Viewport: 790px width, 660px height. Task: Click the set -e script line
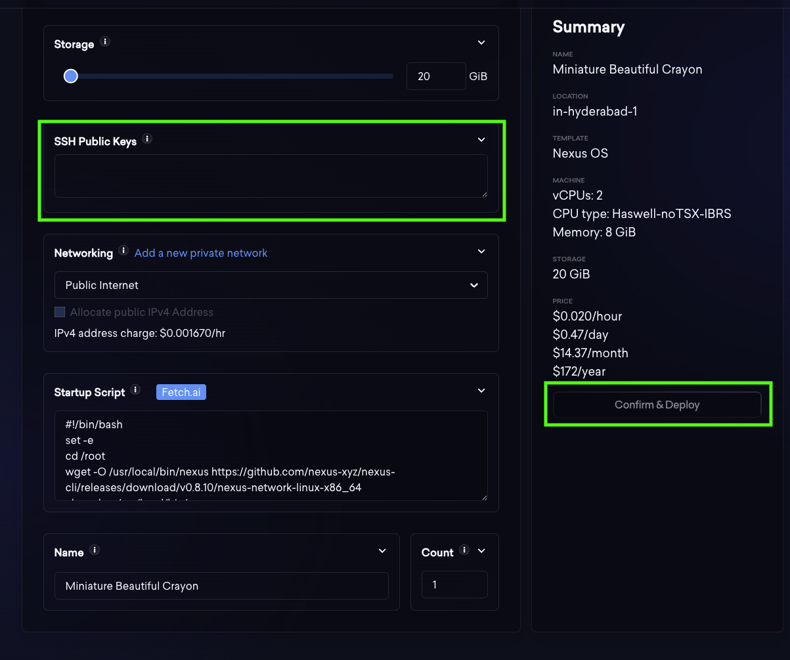[79, 440]
